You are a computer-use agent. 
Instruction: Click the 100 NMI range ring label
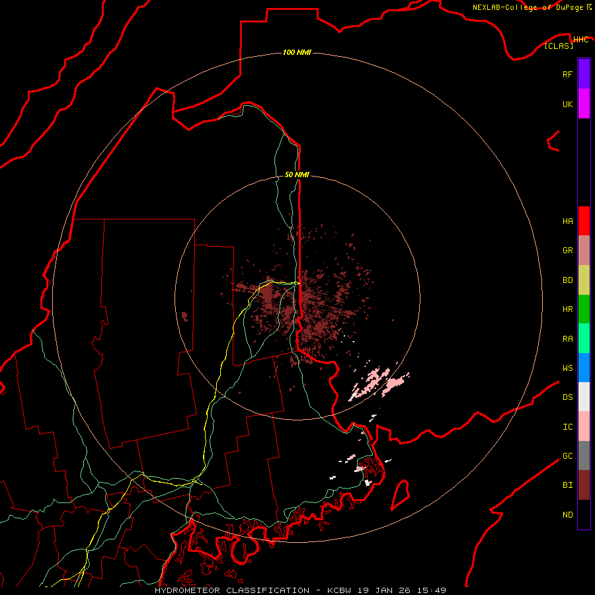click(297, 52)
